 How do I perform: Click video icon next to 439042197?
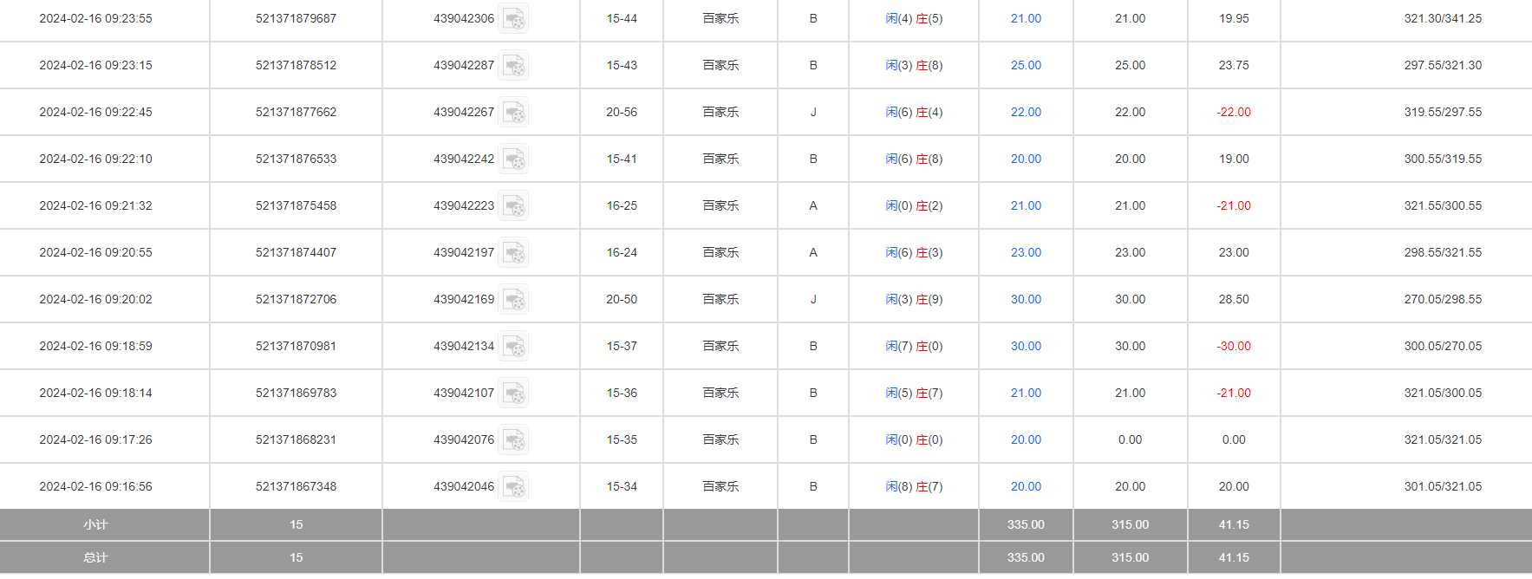(513, 252)
